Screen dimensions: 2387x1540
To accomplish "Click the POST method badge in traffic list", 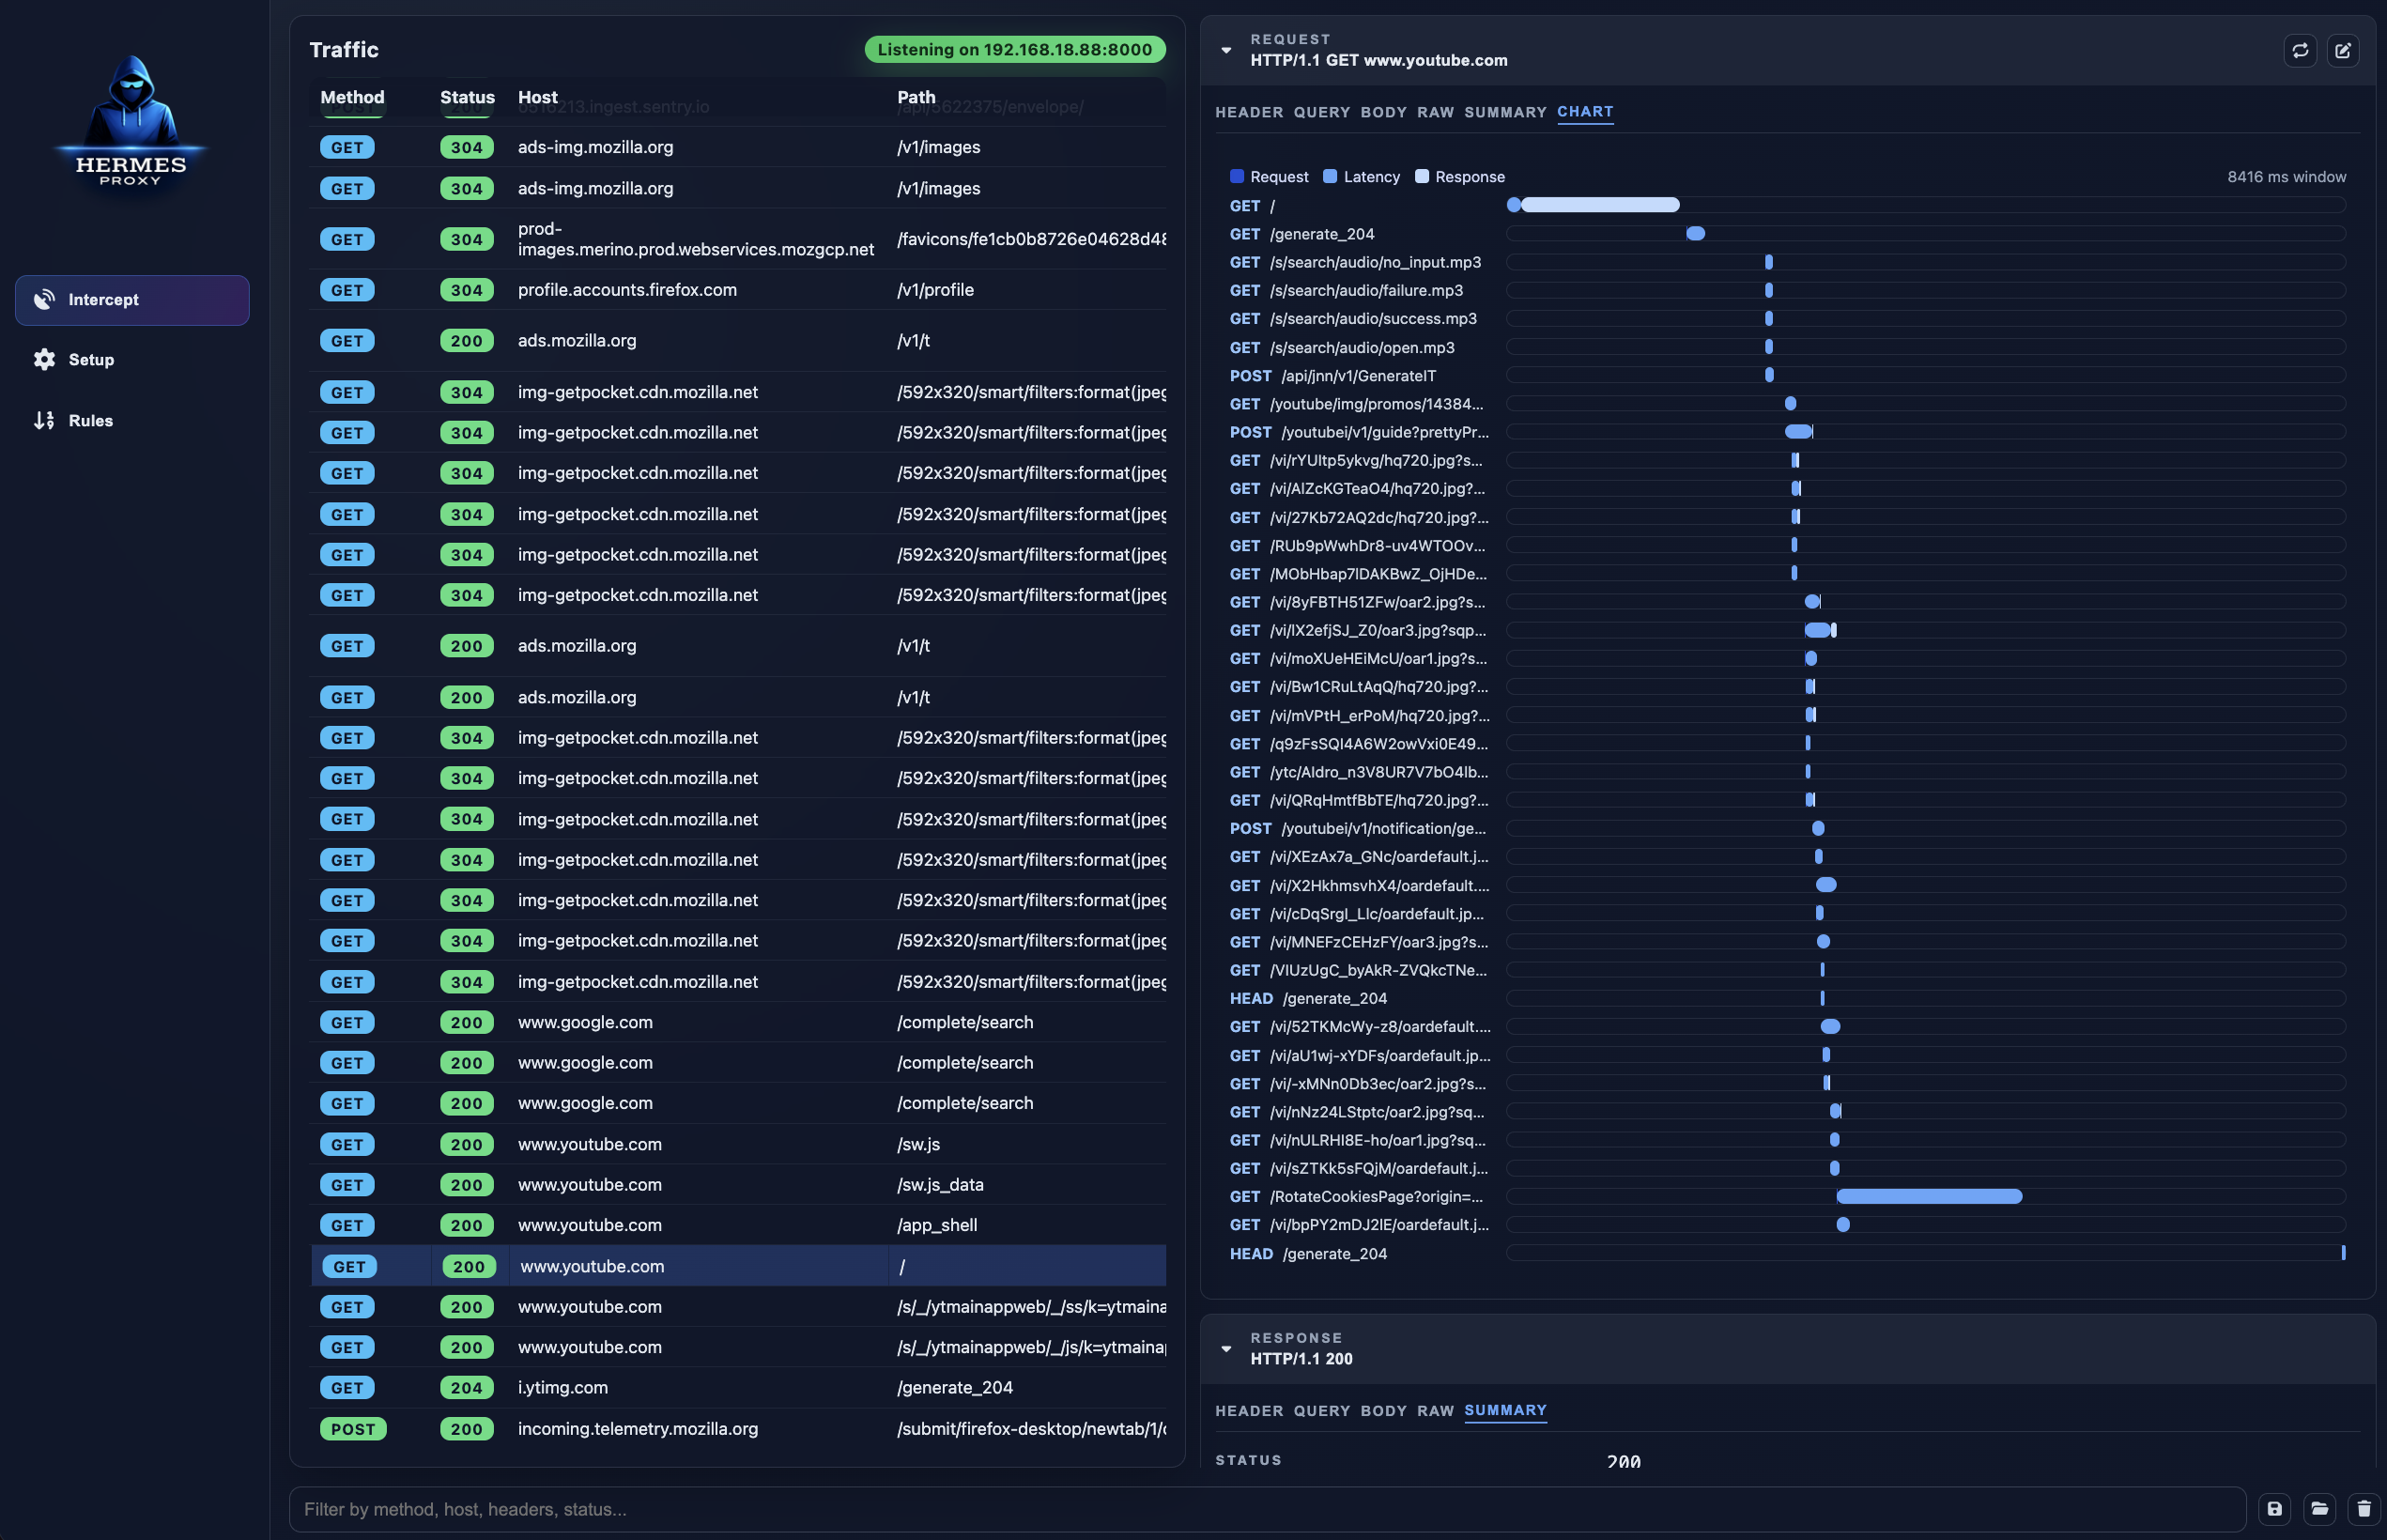I will [x=353, y=1429].
